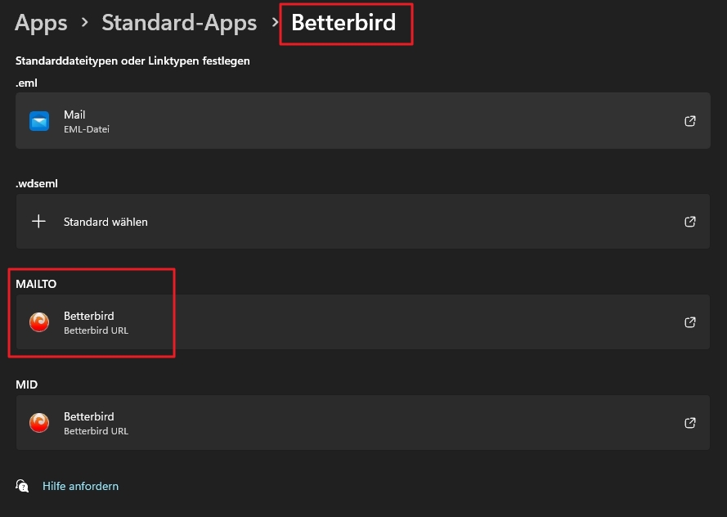Open the external link icon for .eml
Screen dimensions: 727x517
690,121
